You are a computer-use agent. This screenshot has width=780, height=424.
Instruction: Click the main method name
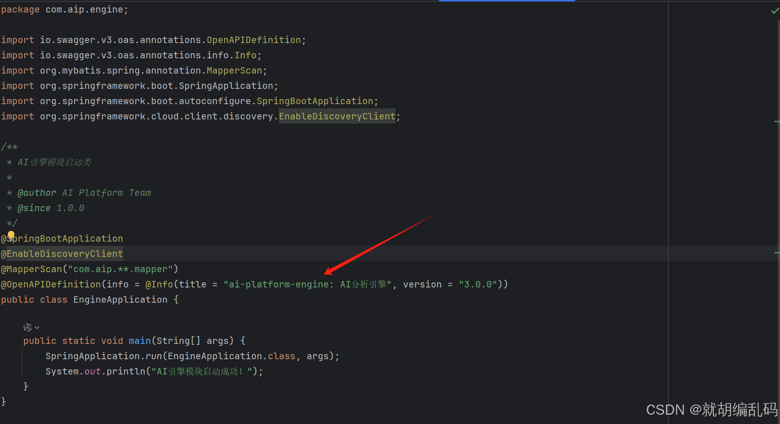point(140,341)
